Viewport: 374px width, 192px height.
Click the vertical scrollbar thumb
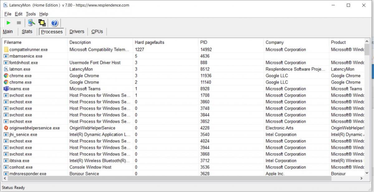click(x=367, y=49)
